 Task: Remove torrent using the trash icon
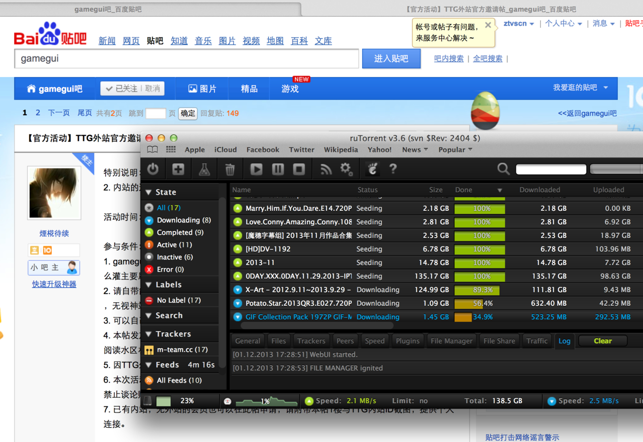click(230, 169)
